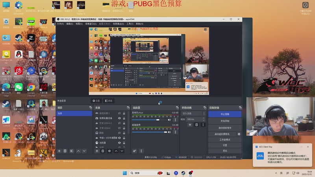The image size is (315, 177).
Task: Open KOOK desktop icon
Action: 31,23
